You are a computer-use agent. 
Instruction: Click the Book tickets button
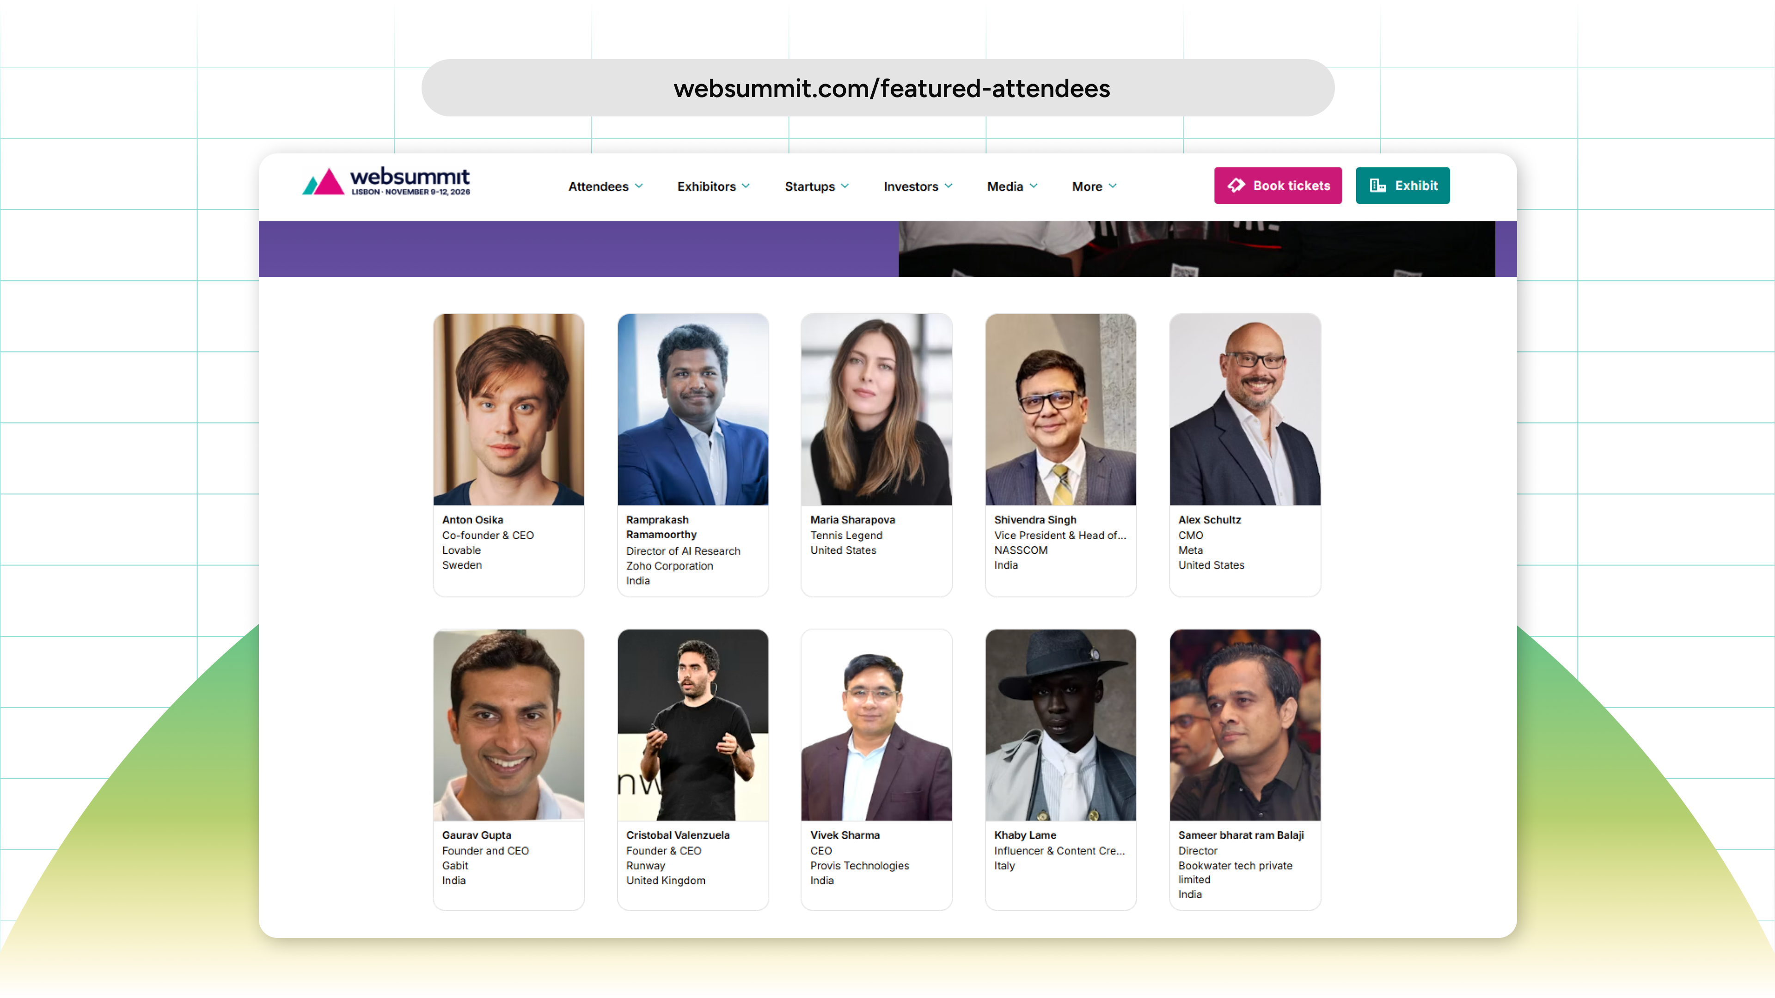pyautogui.click(x=1278, y=185)
